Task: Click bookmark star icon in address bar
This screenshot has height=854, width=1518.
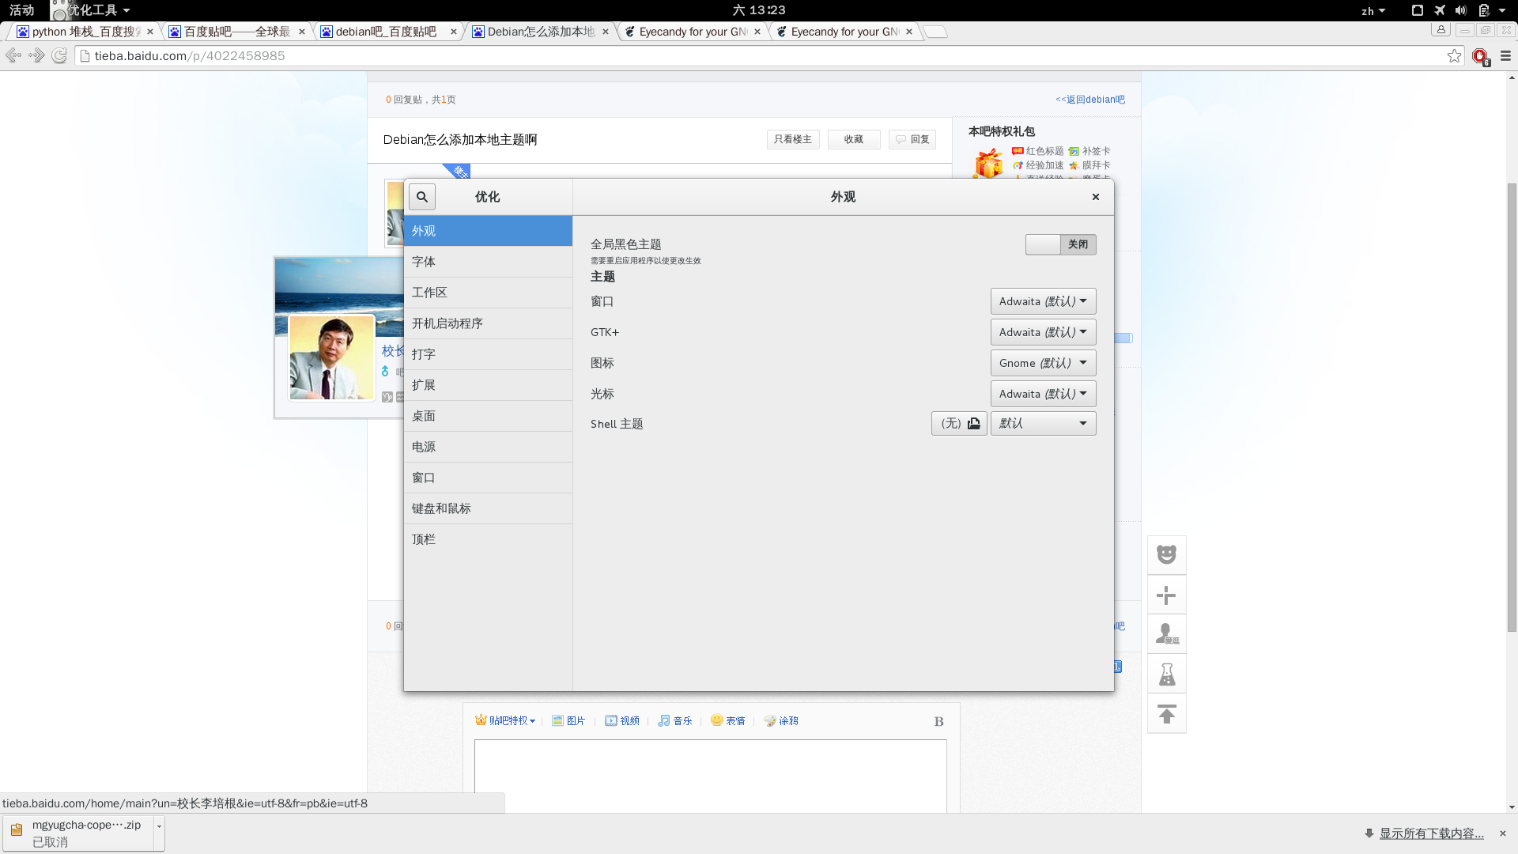Action: point(1454,56)
